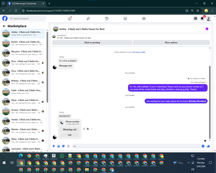Click the More options button
This screenshot has width=216, height=173.
(x=171, y=42)
